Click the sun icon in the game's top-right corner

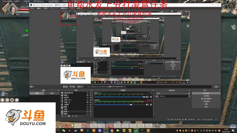pyautogui.click(x=231, y=6)
